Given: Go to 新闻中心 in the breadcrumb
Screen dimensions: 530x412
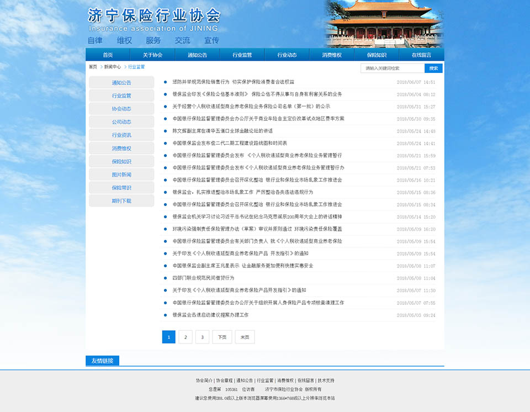Looking at the screenshot, I should [x=112, y=67].
